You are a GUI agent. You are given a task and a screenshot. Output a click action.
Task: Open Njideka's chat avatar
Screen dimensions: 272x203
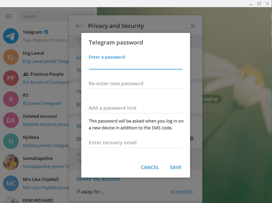11,141
